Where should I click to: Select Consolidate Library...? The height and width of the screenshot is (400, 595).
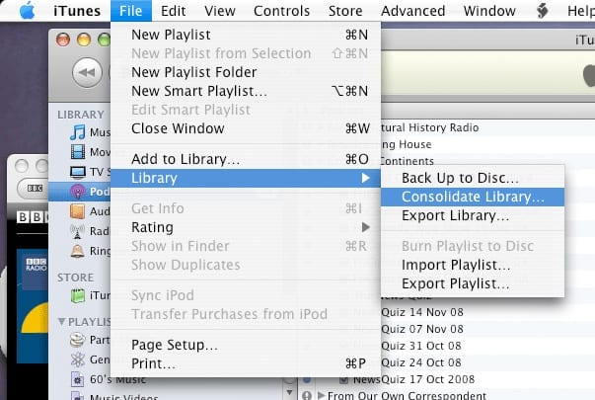click(473, 197)
